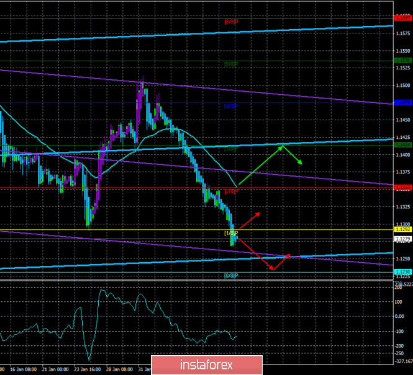Select the blue 1.1475 price tag
The height and width of the screenshot is (375, 413).
pyautogui.click(x=402, y=102)
